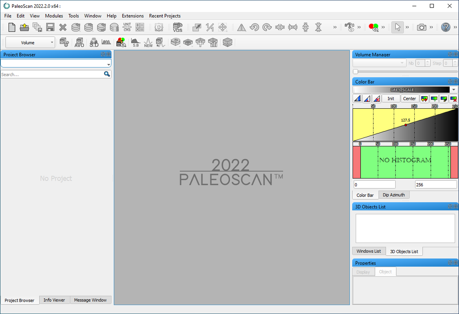Click the horizontal compress arrows icon

293,27
